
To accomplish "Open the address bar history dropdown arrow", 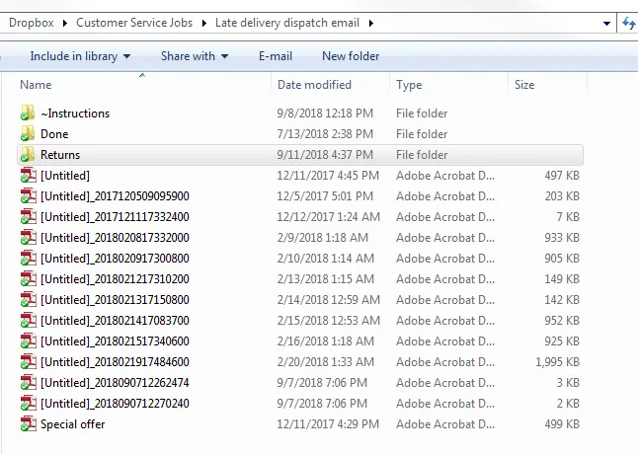I will (606, 23).
